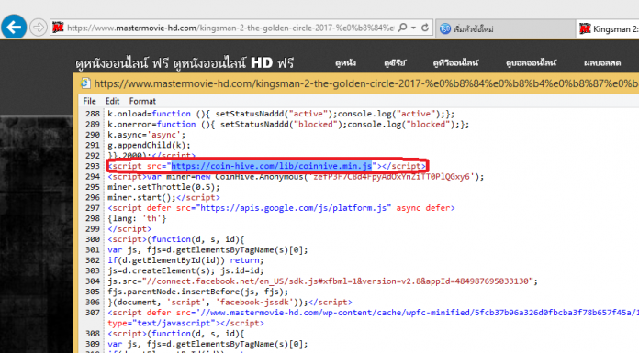Click the miner.start() line 296
The width and height of the screenshot is (639, 353).
coord(163,198)
